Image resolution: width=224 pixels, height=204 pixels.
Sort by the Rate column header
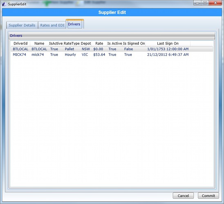[99, 43]
